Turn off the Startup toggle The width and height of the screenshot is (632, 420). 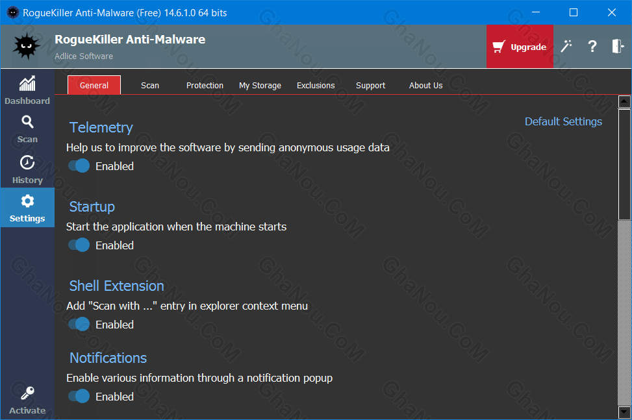[79, 245]
